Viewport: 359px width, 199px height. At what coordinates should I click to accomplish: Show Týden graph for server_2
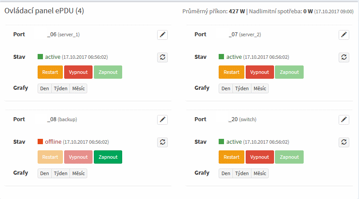pos(242,88)
